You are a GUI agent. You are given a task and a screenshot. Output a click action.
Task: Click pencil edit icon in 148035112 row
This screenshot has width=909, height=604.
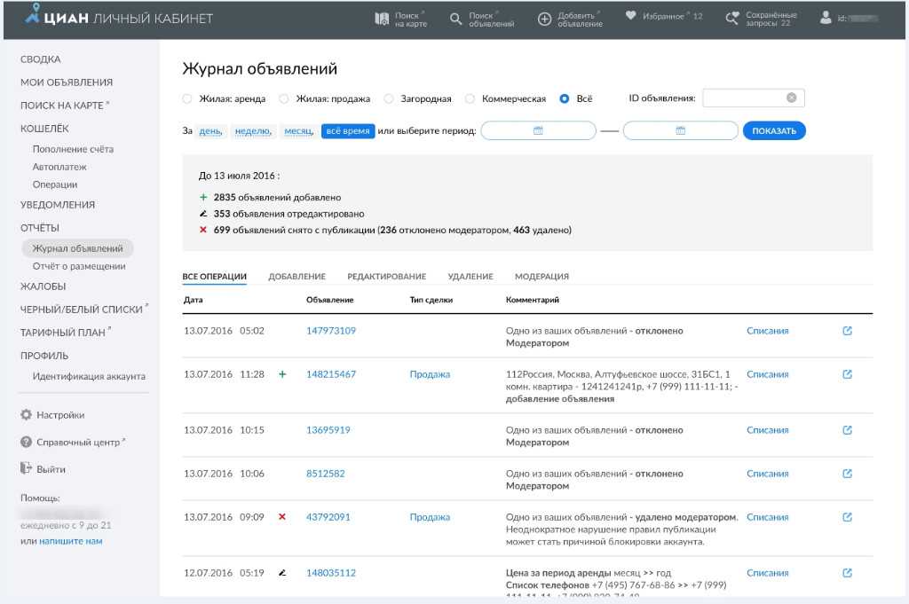pyautogui.click(x=282, y=573)
